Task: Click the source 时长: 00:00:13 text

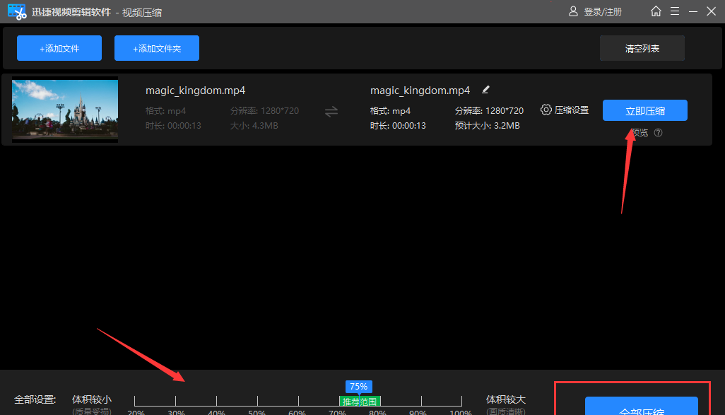Action: (x=173, y=125)
